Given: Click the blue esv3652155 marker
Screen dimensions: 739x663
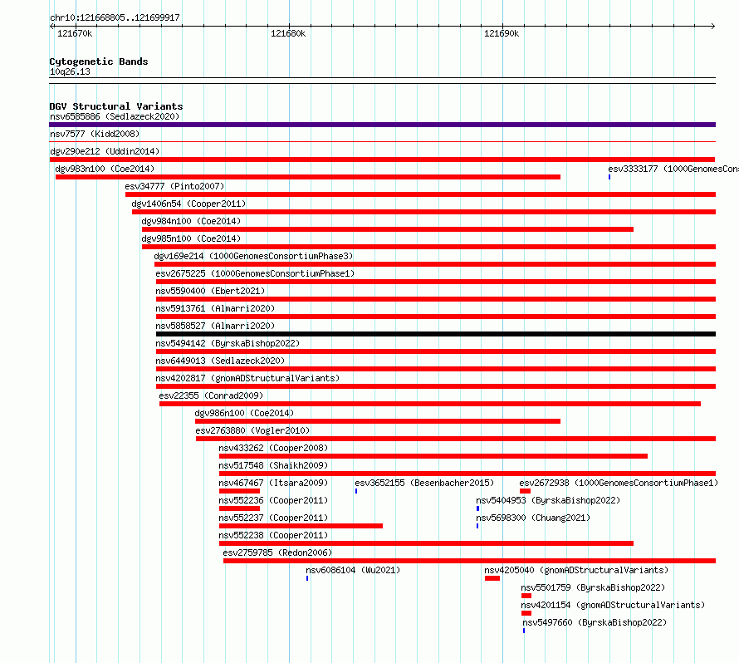Looking at the screenshot, I should point(356,491).
